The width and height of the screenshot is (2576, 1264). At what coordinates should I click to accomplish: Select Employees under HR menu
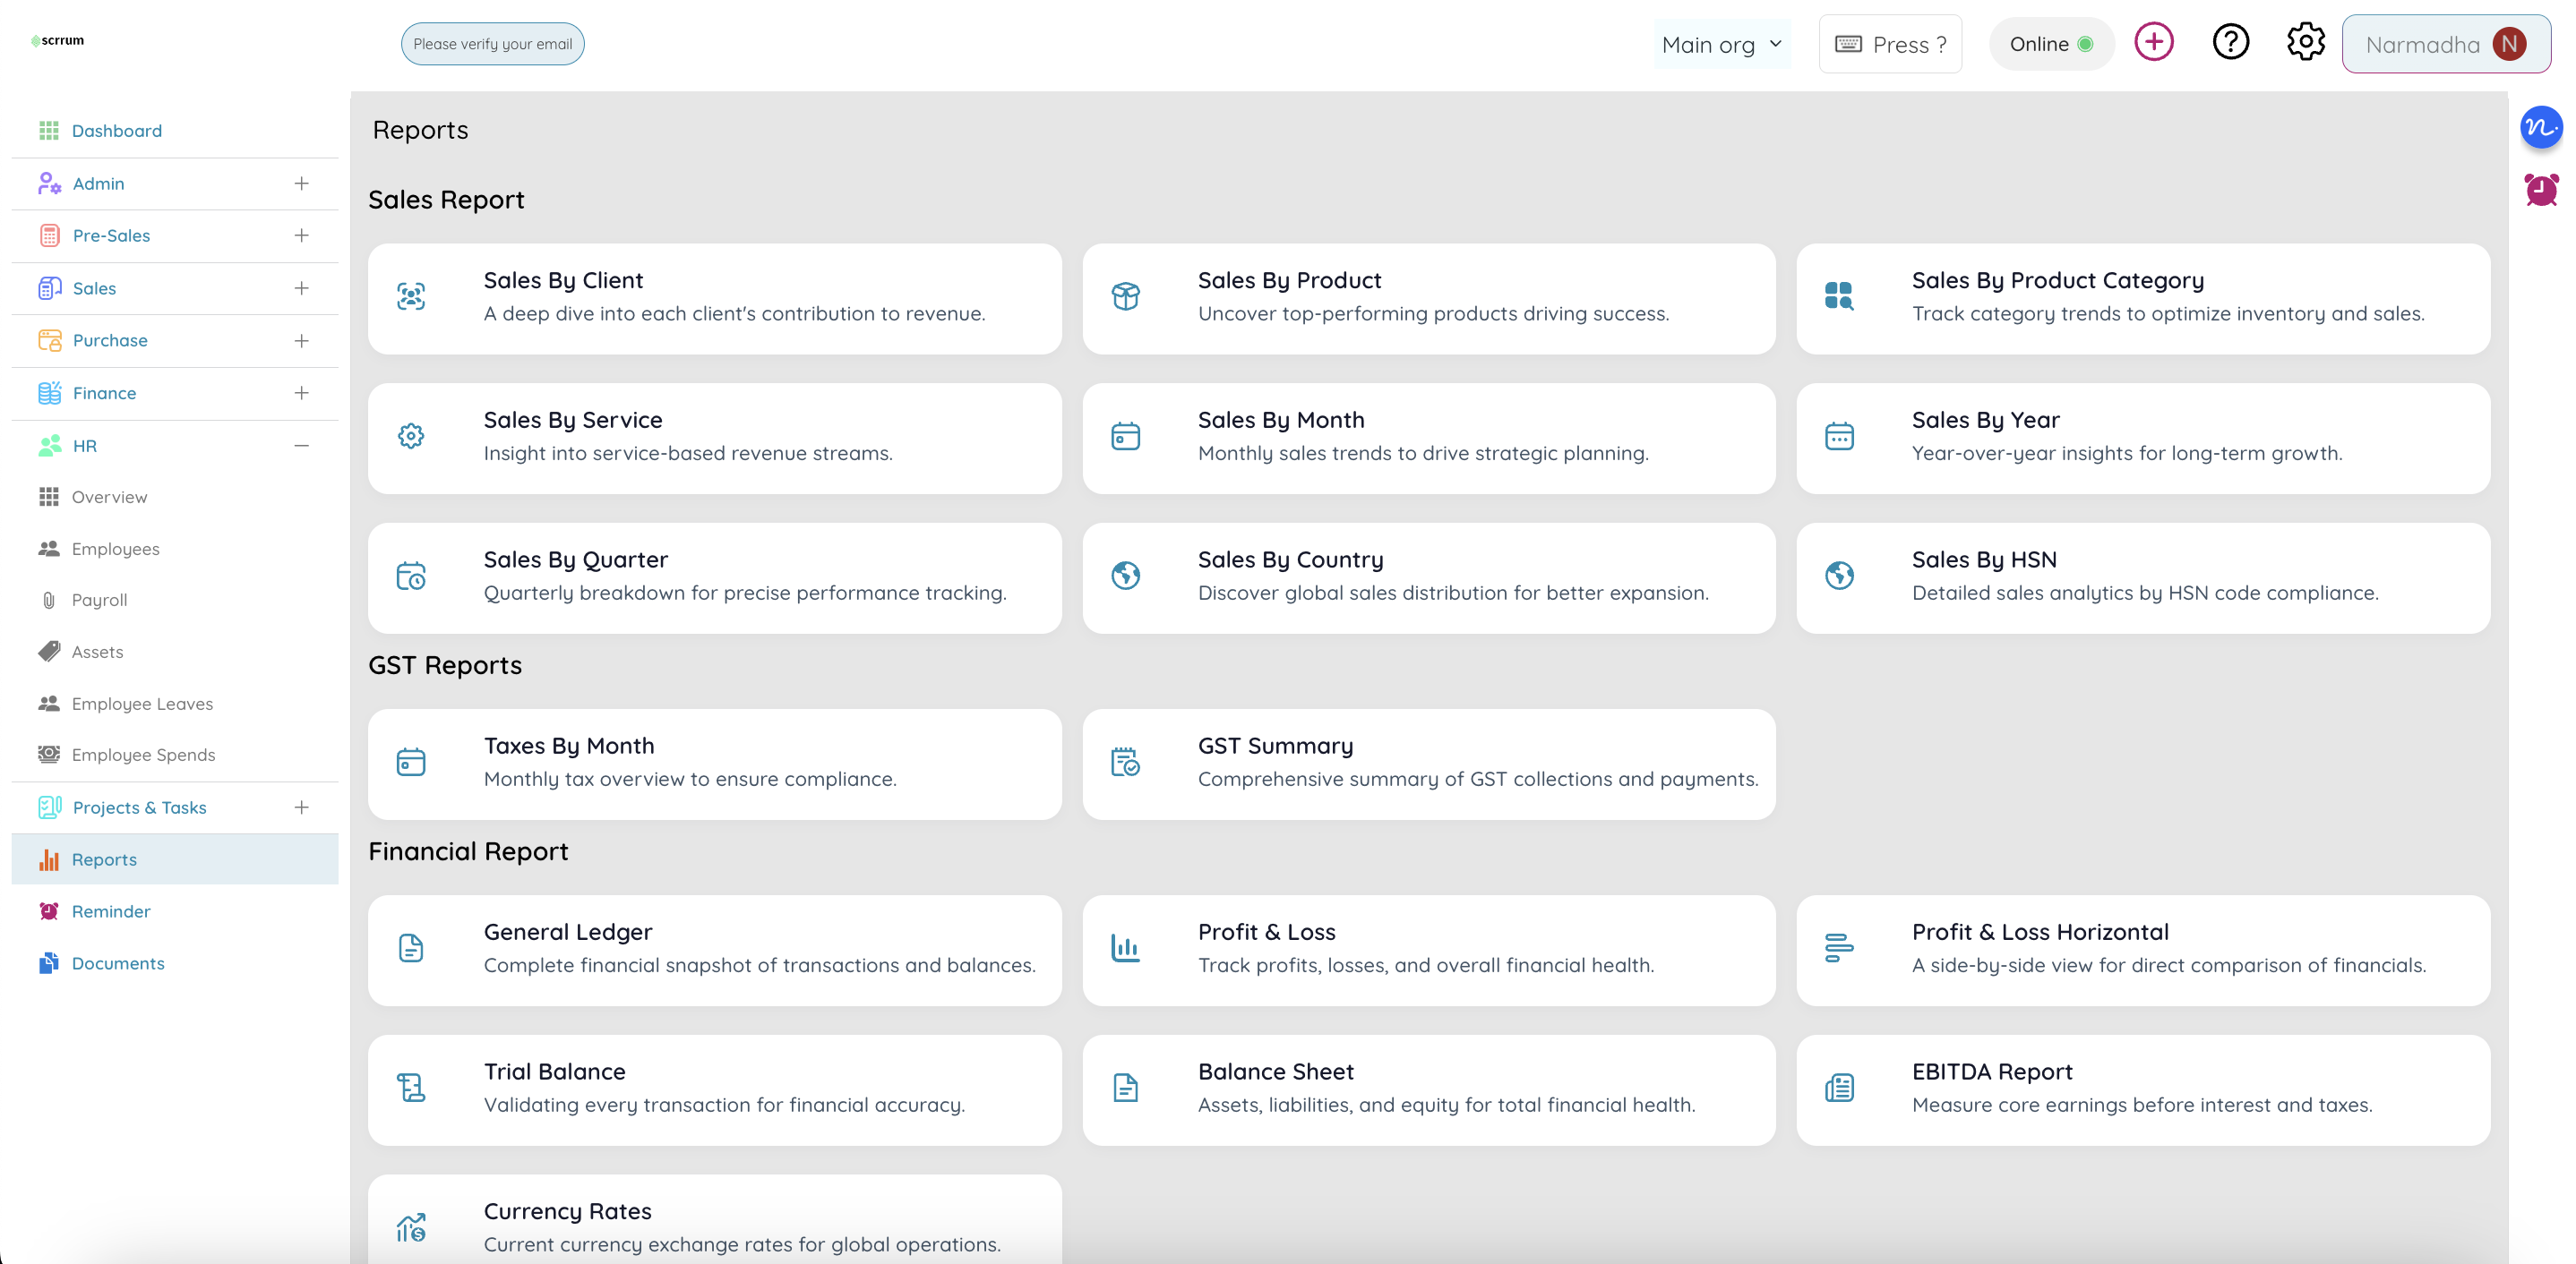[115, 549]
